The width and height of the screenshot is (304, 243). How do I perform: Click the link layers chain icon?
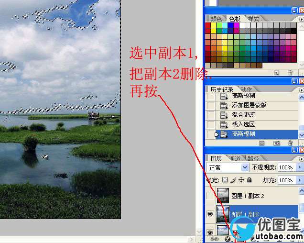(x=214, y=239)
